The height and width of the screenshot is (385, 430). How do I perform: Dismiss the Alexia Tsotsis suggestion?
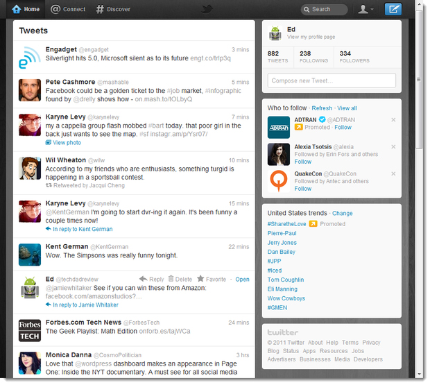point(393,146)
